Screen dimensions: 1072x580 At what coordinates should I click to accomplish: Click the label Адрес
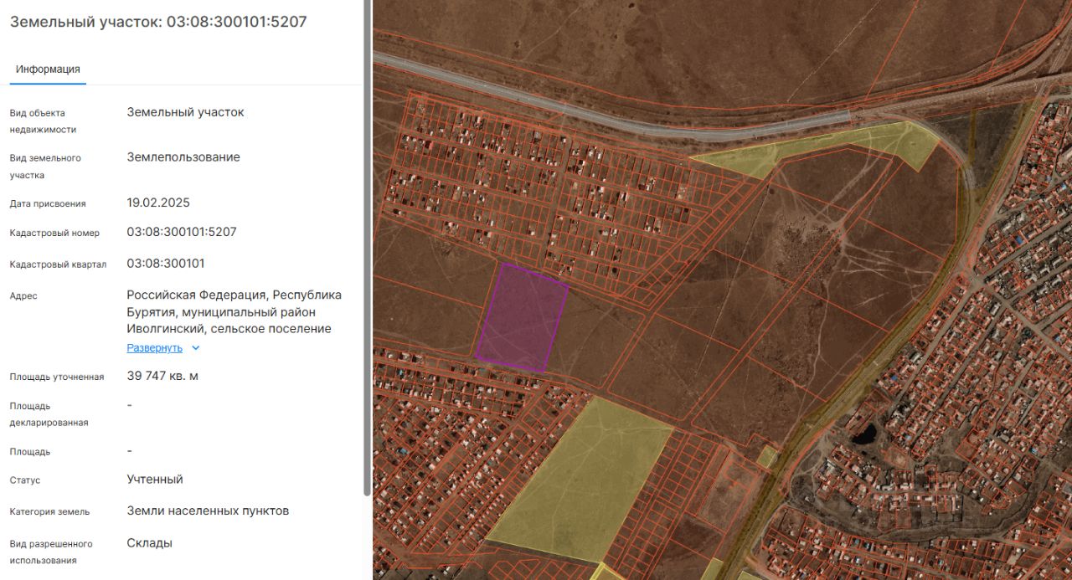click(x=23, y=295)
